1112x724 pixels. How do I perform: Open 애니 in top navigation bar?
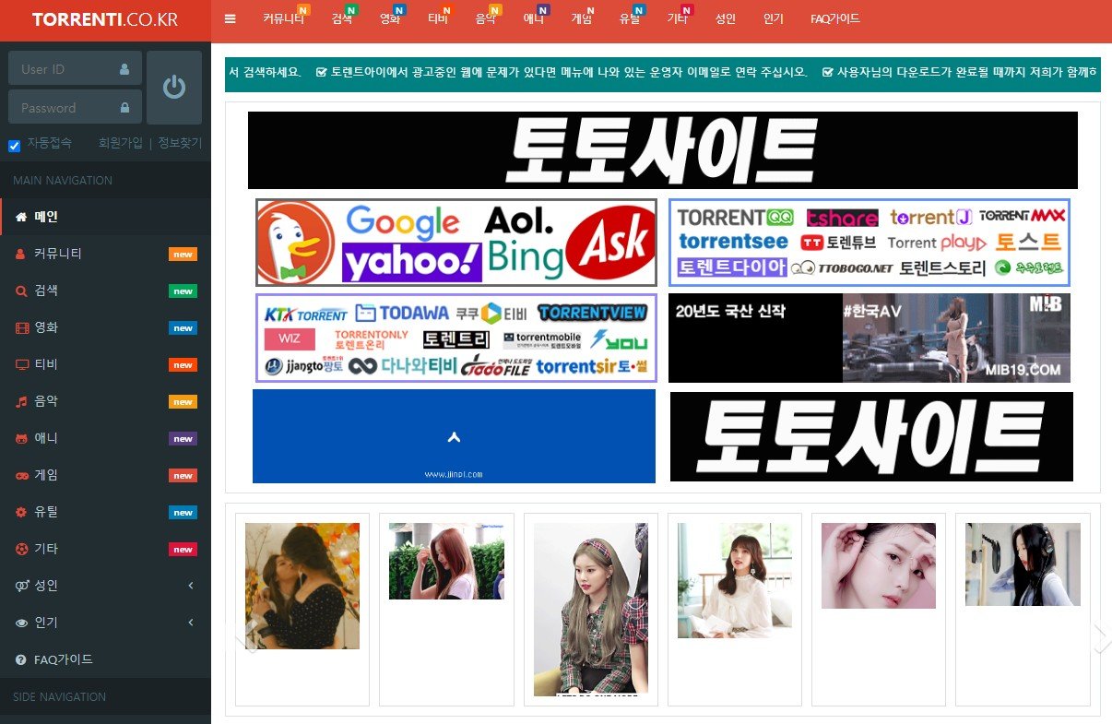[534, 18]
